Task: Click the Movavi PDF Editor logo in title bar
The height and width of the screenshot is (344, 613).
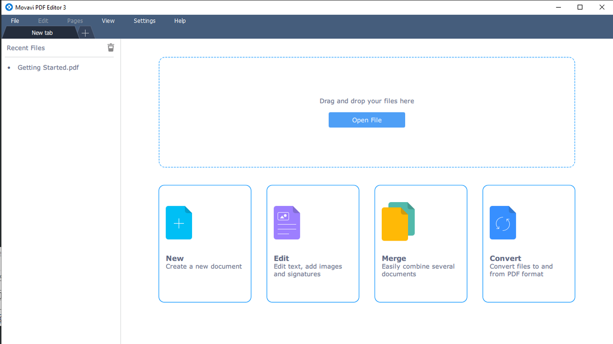Action: 9,7
